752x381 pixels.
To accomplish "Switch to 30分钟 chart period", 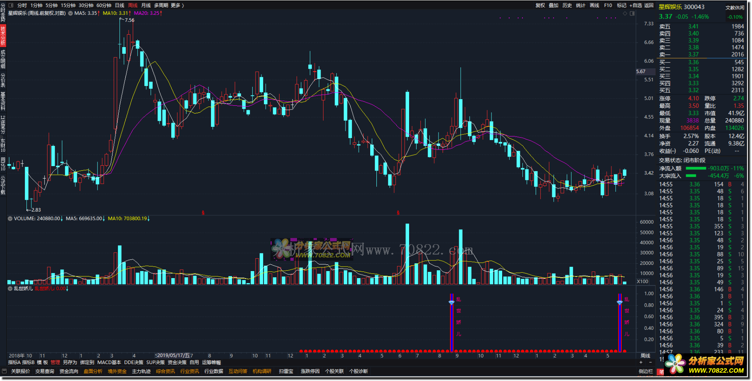I will pos(86,5).
